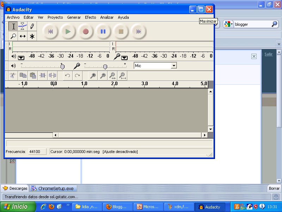The image size is (282, 212).
Task: Click the search magnifier in Firefox search box
Action: click(275, 24)
